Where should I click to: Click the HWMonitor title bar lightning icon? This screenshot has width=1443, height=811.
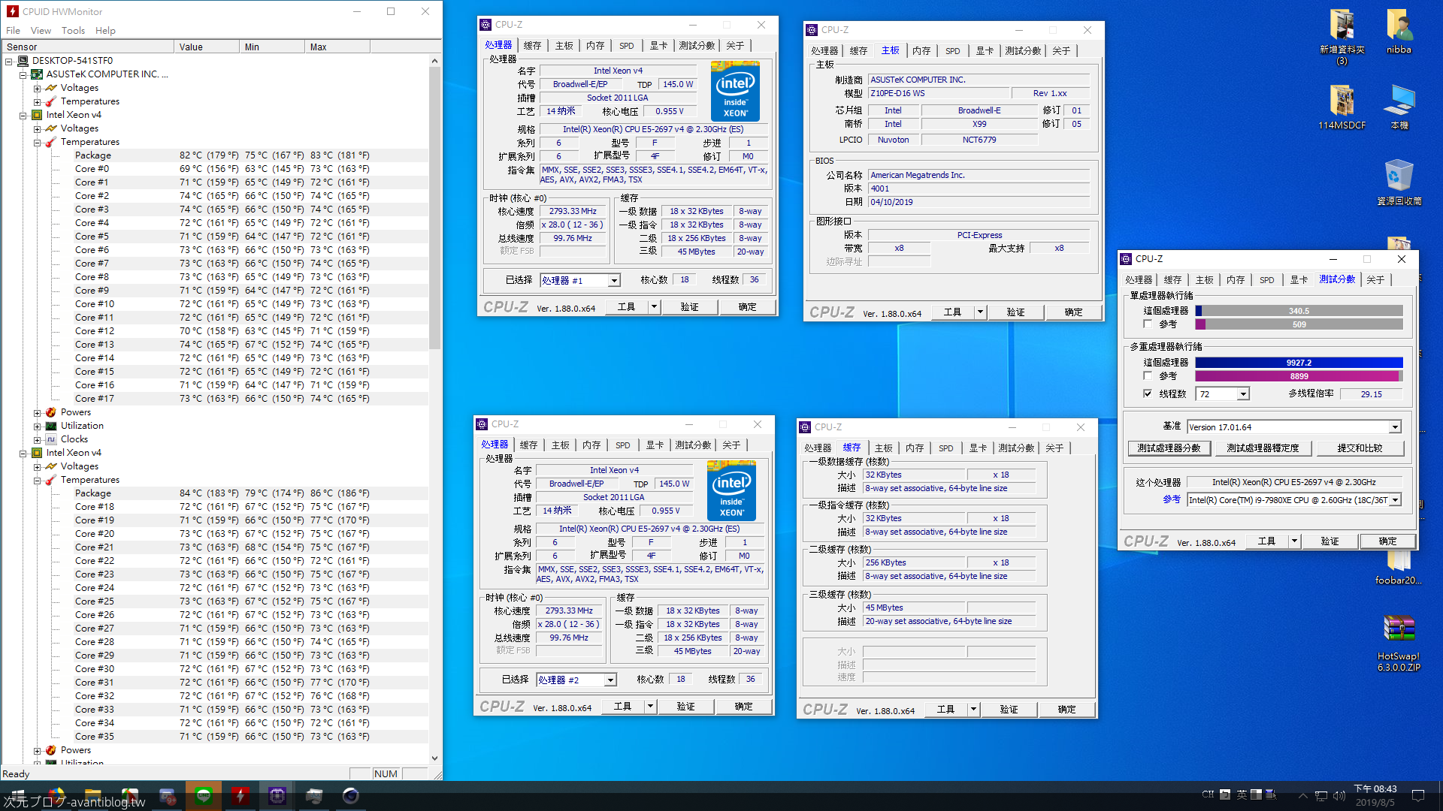click(x=12, y=11)
